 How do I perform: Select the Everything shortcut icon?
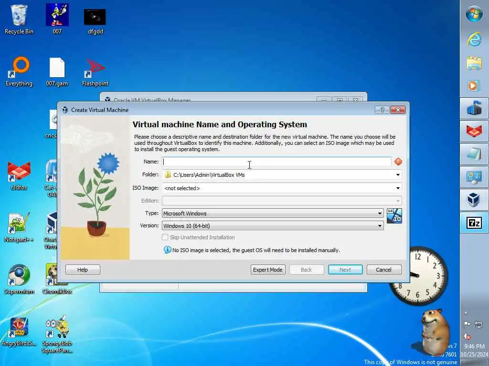[x=19, y=71]
